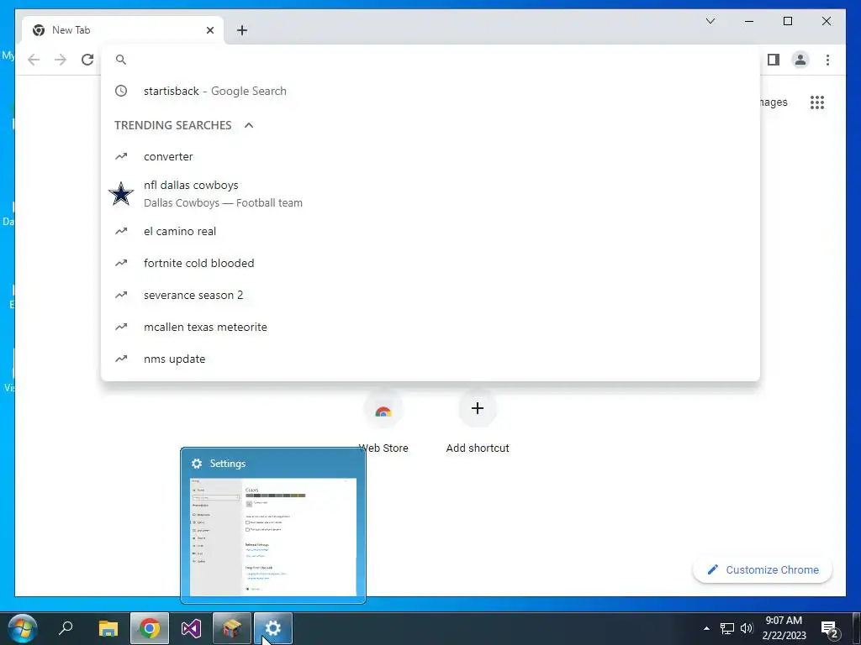Open the taskbar search magnifier
The height and width of the screenshot is (645, 861).
(66, 628)
